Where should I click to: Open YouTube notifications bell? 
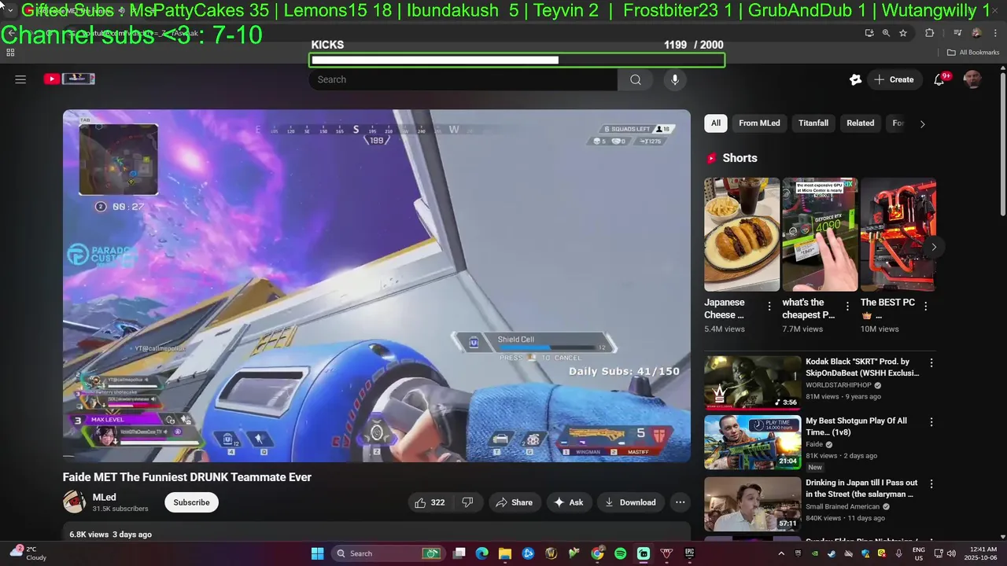coord(939,79)
